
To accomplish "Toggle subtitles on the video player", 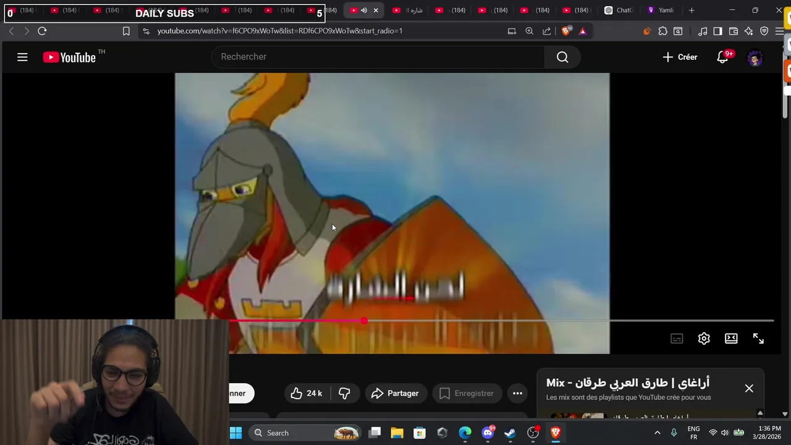I will [x=677, y=339].
